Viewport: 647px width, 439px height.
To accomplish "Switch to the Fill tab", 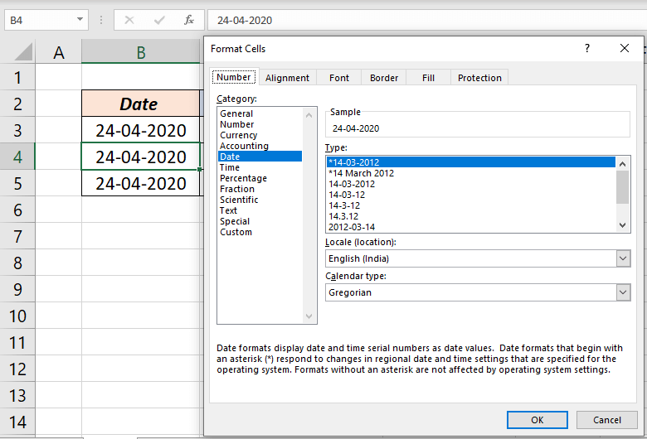I will [428, 78].
